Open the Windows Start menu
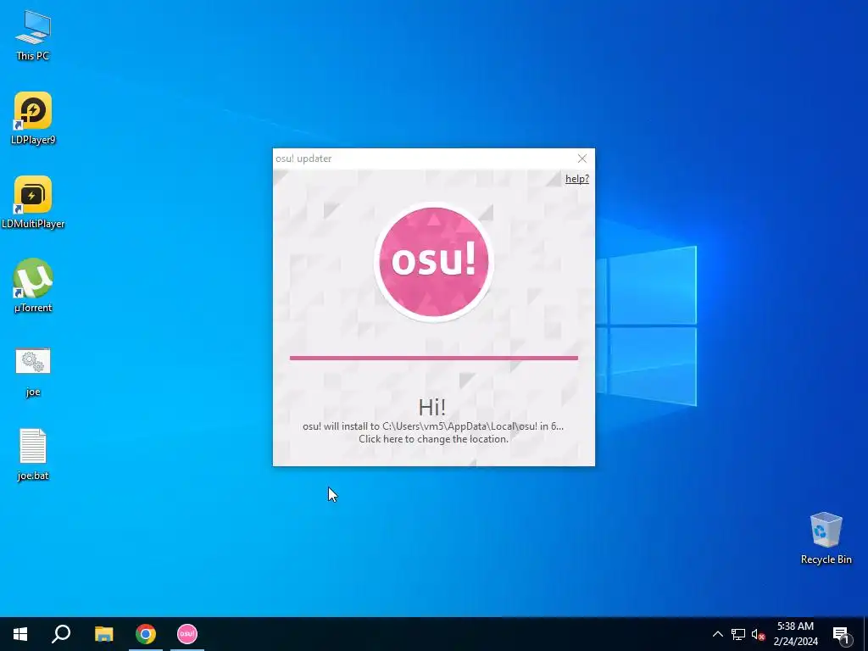868x651 pixels. tap(20, 634)
